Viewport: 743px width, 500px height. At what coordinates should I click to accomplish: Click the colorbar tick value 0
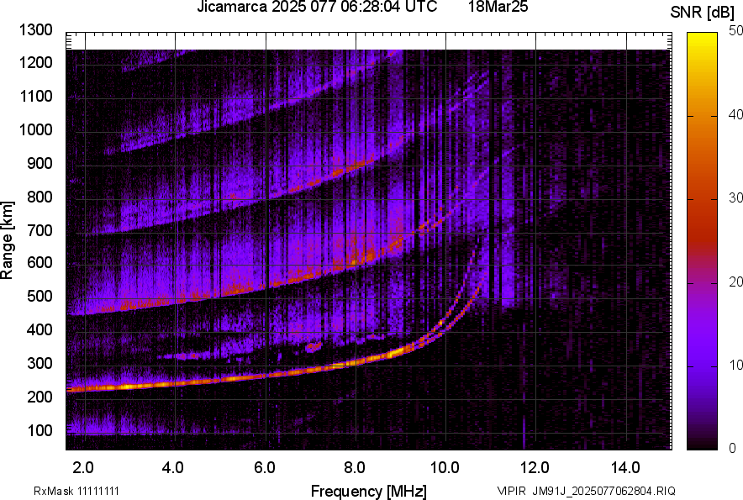click(x=733, y=448)
